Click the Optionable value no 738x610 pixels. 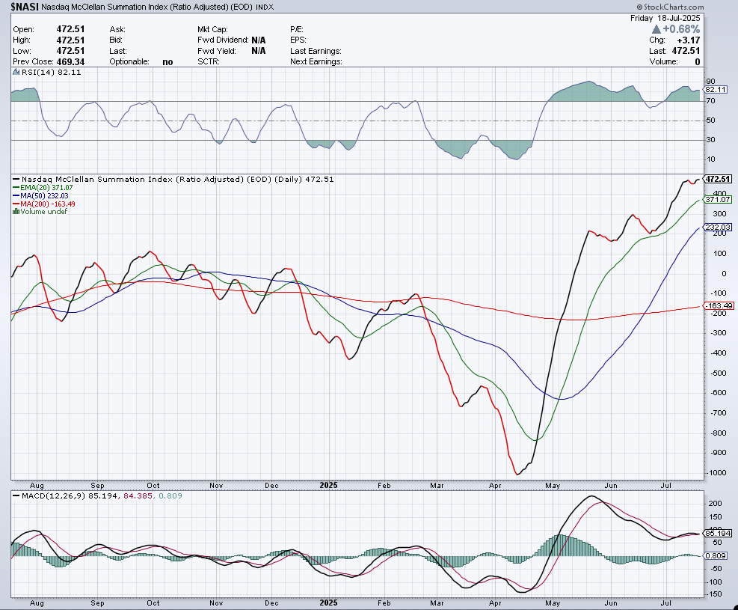coord(167,61)
